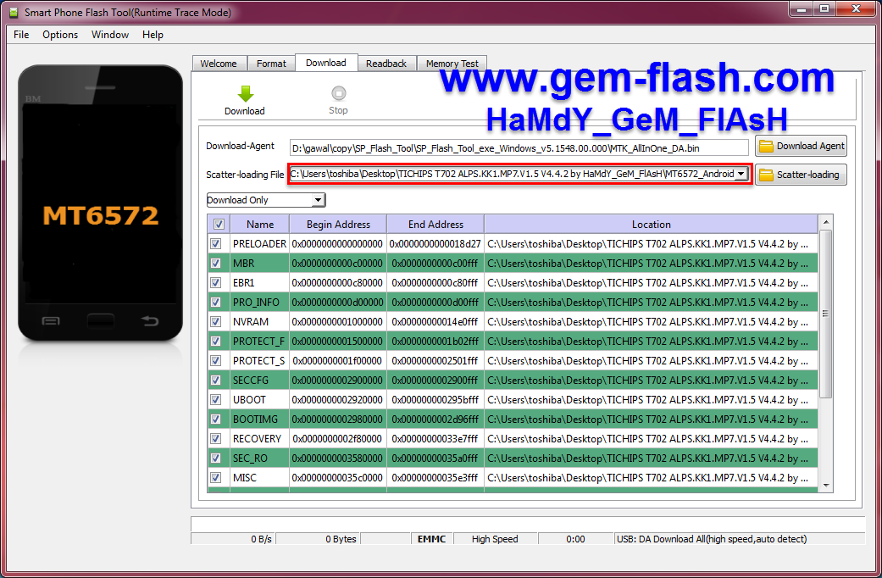Click the Download label under the green arrow
The image size is (882, 578).
pos(245,111)
